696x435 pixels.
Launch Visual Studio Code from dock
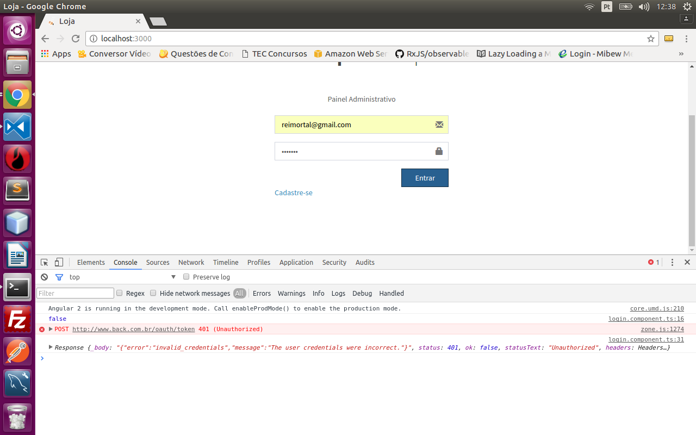click(17, 127)
